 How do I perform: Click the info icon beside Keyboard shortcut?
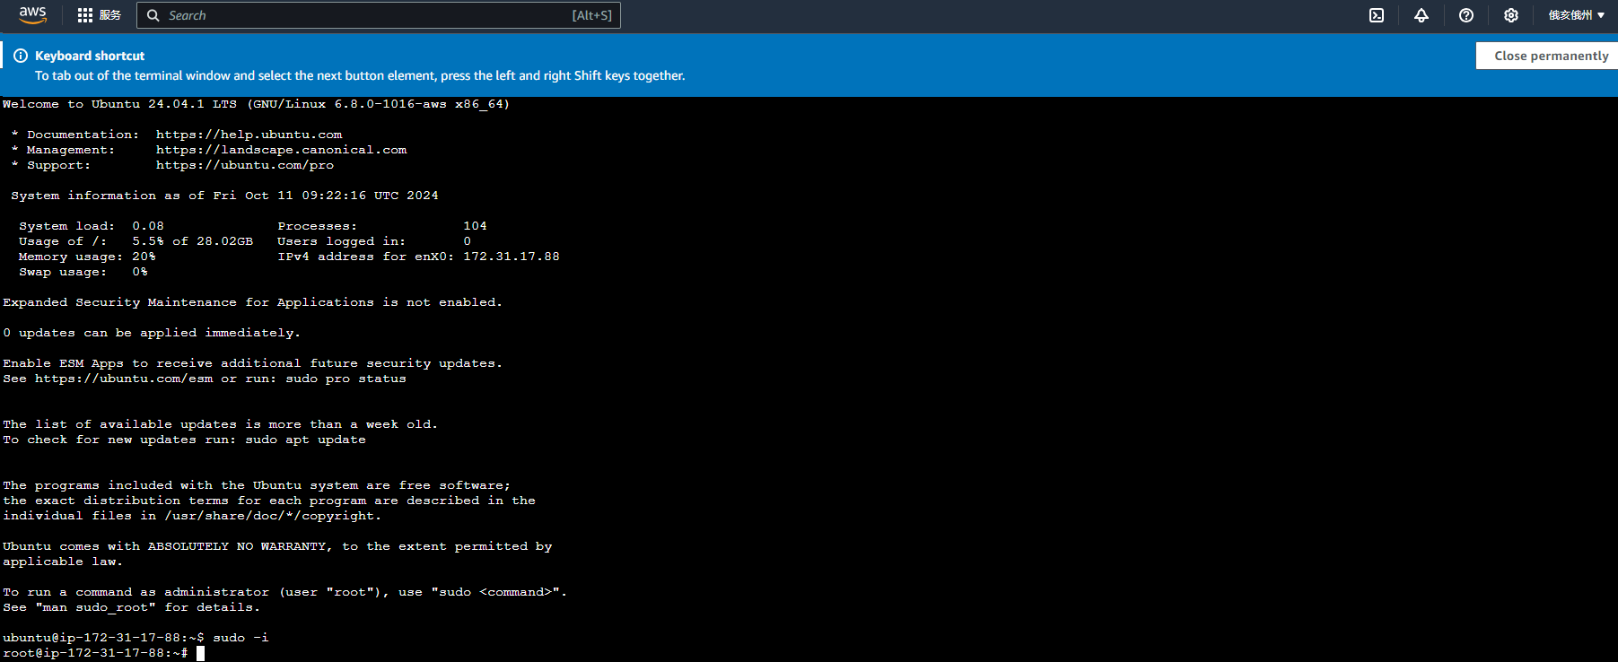[21, 56]
